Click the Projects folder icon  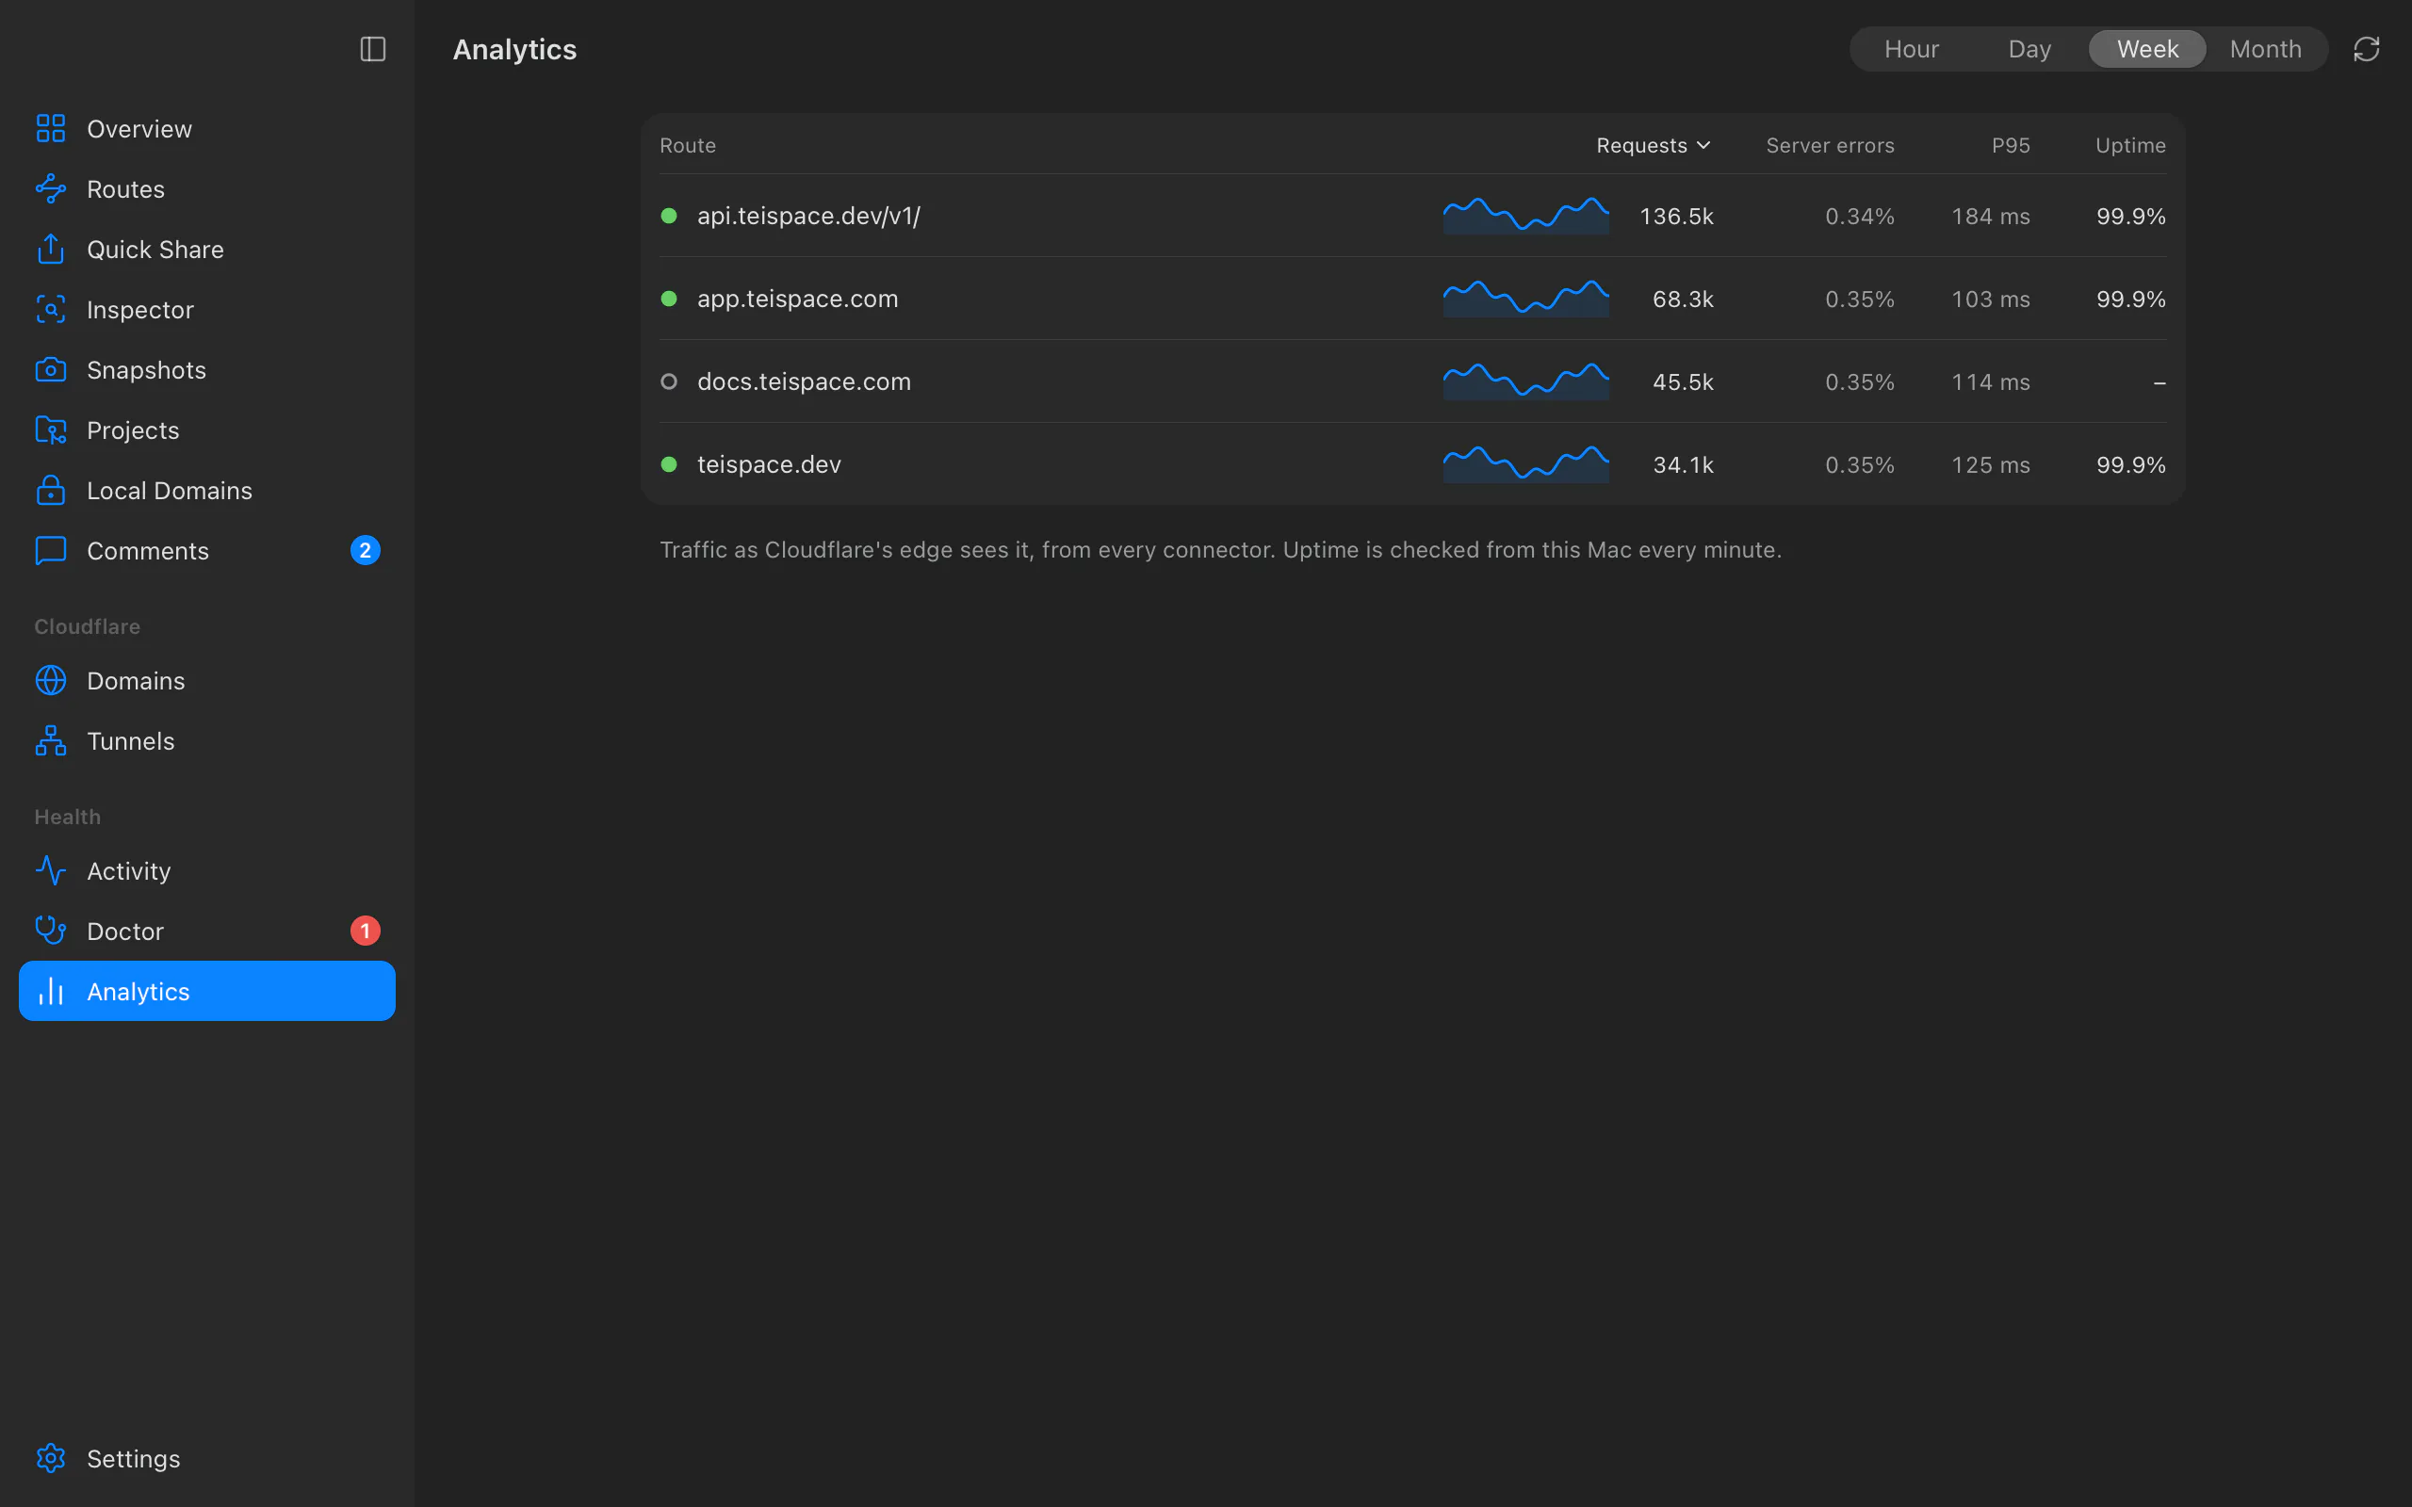[51, 430]
